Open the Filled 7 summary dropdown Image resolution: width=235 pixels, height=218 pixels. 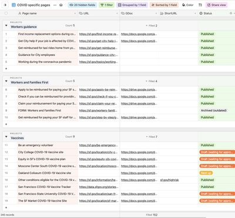click(x=152, y=137)
